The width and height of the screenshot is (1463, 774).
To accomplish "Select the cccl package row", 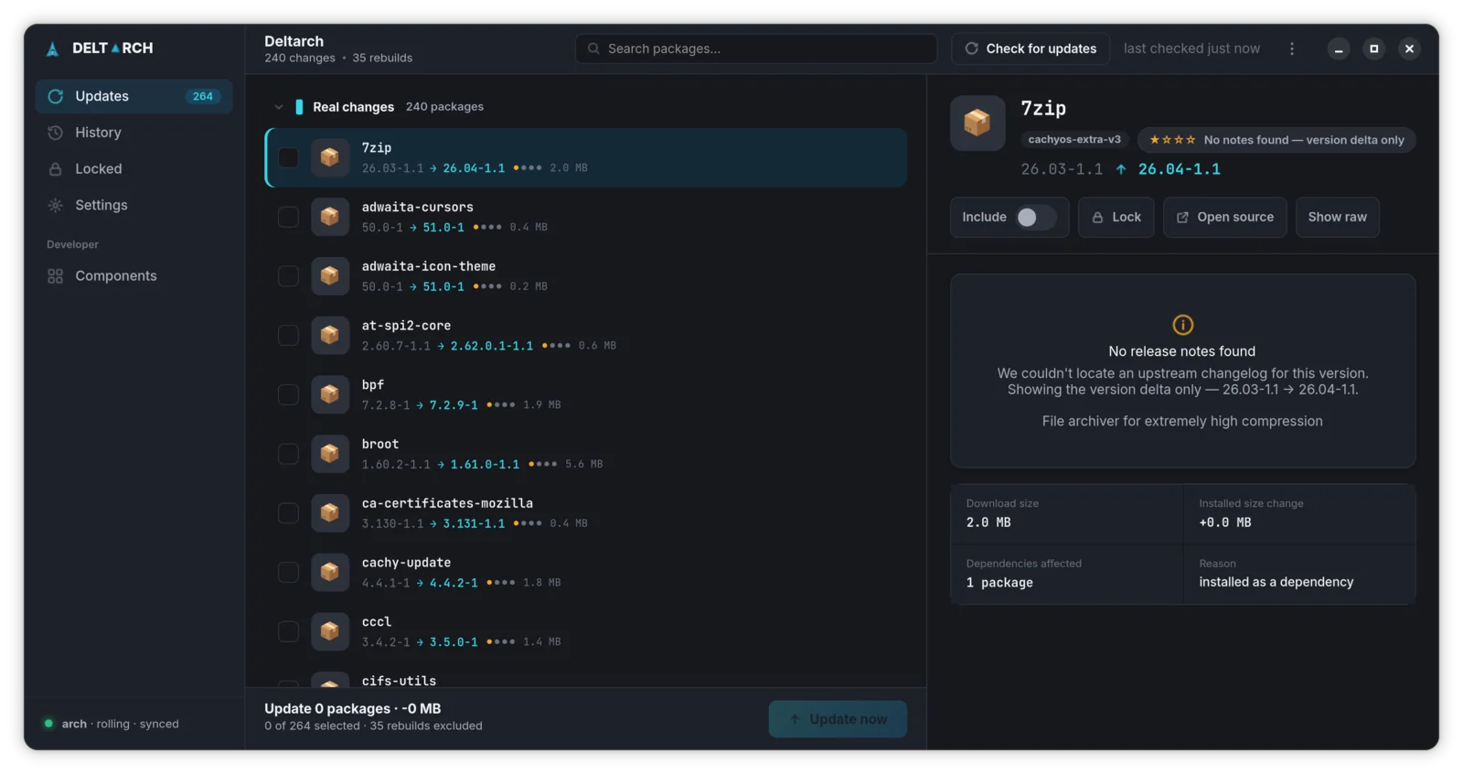I will coord(586,631).
